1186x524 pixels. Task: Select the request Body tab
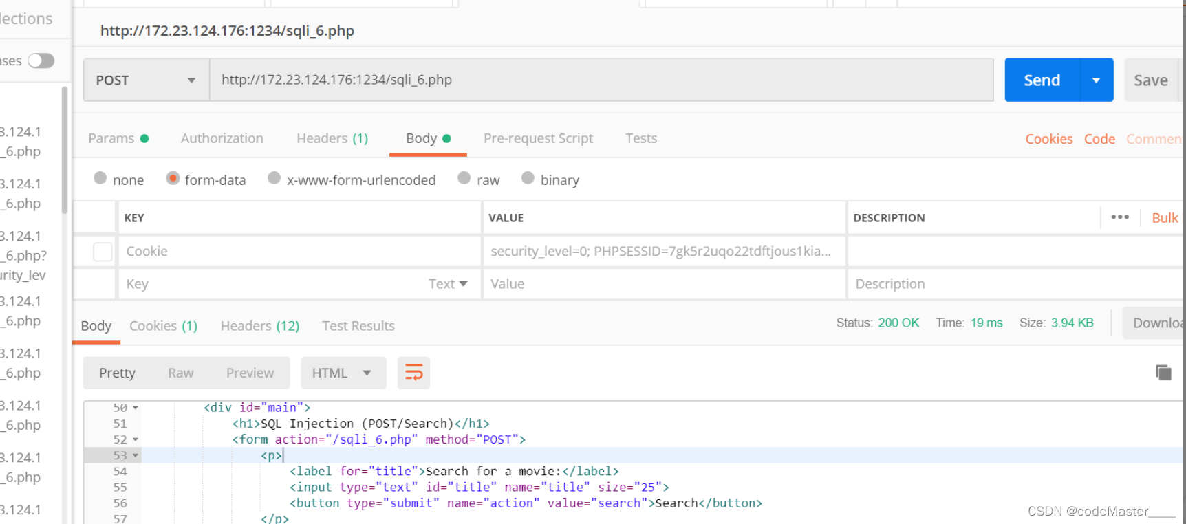click(428, 138)
